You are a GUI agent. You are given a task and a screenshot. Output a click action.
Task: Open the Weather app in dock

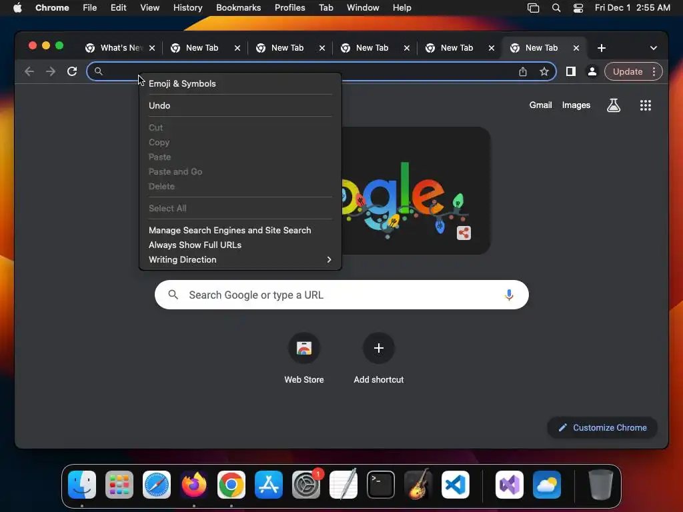(x=547, y=485)
